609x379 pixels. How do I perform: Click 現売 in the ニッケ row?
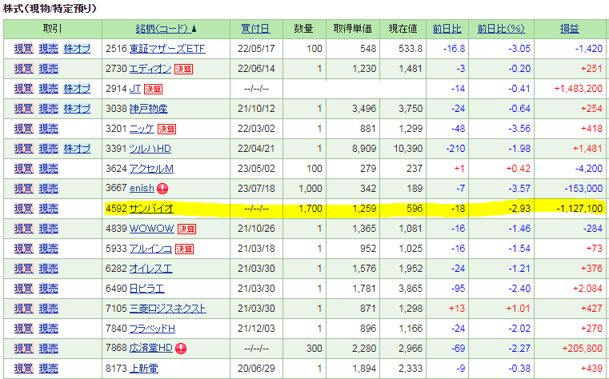coord(49,129)
